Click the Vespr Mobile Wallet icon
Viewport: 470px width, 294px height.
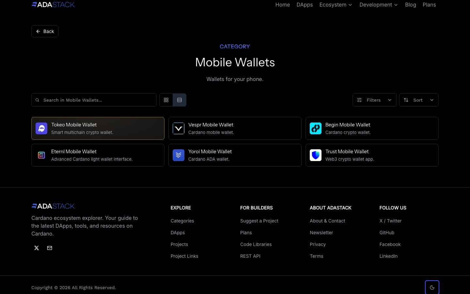coord(179,128)
